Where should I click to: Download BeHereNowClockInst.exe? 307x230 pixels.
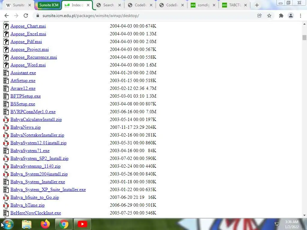tap(36, 213)
